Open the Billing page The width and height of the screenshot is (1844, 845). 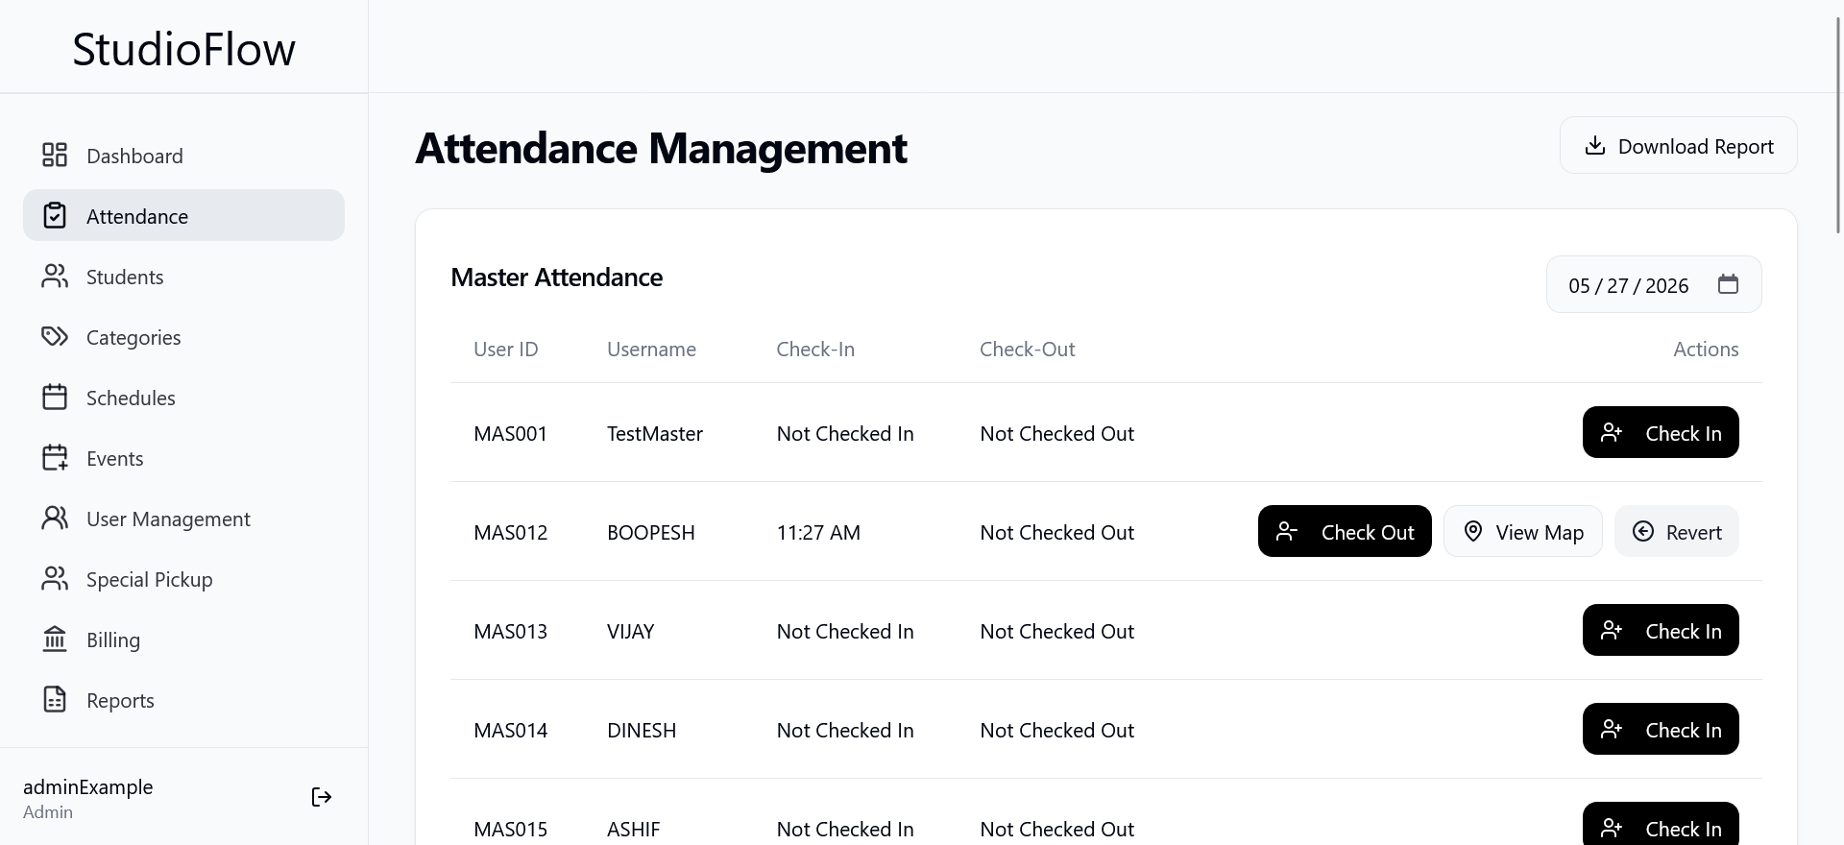click(x=183, y=639)
